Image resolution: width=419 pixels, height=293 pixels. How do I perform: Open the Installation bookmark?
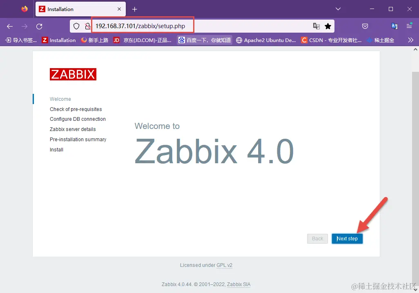pos(59,40)
